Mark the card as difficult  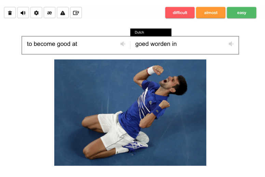(x=180, y=13)
